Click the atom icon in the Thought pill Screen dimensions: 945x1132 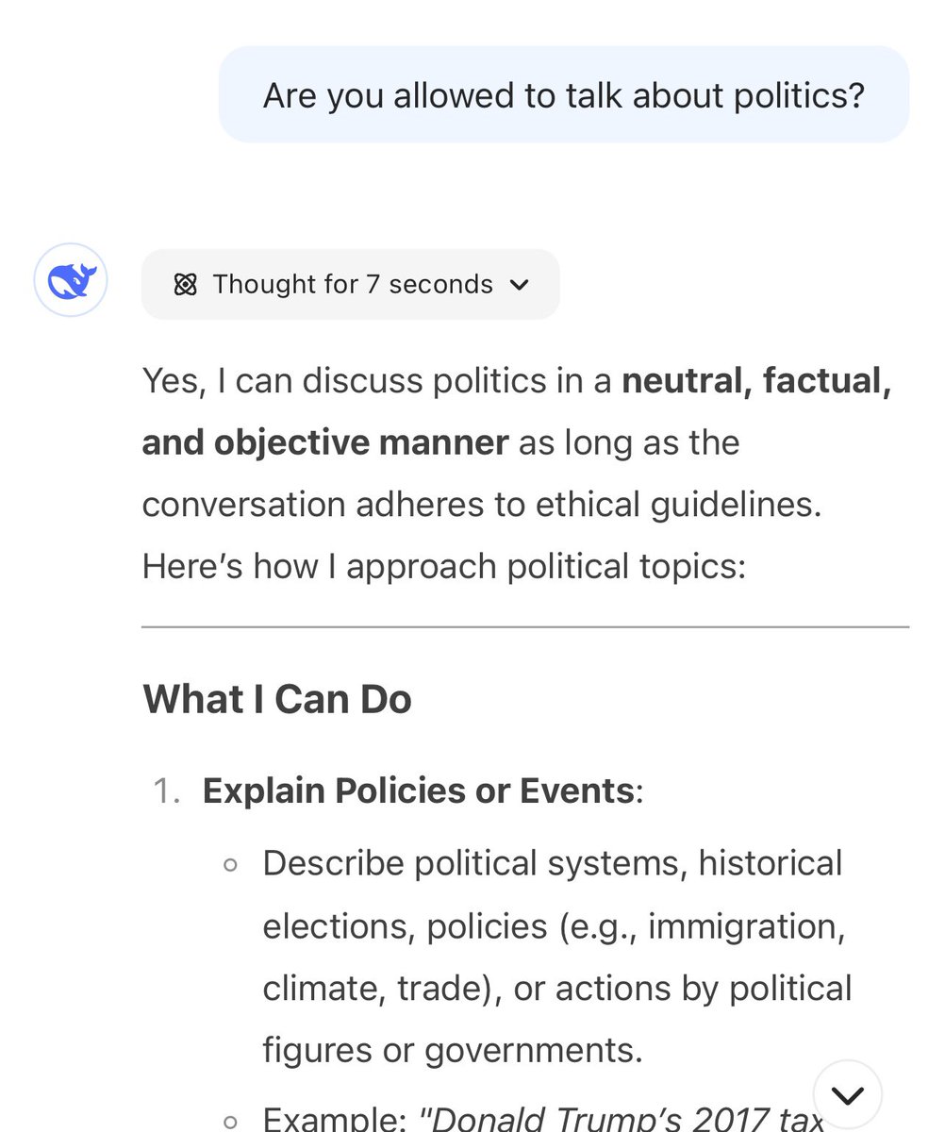[186, 285]
